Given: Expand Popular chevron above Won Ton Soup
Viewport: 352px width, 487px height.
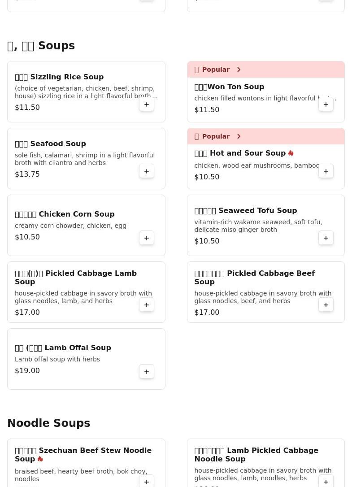Looking at the screenshot, I should (239, 70).
